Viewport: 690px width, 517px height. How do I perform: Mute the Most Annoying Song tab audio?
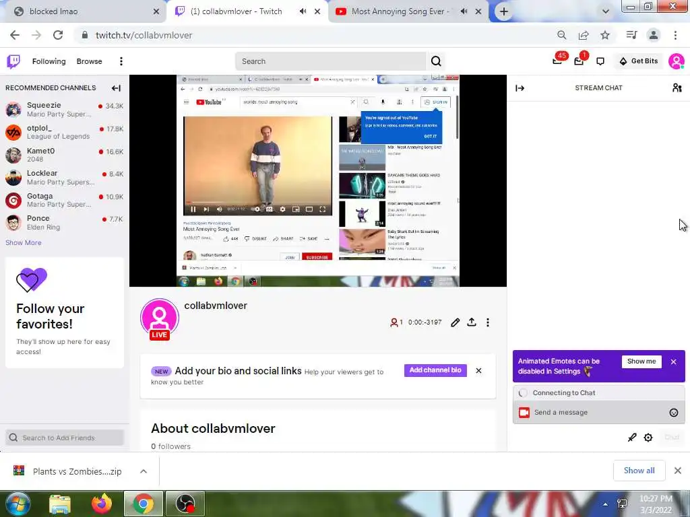[x=464, y=11]
